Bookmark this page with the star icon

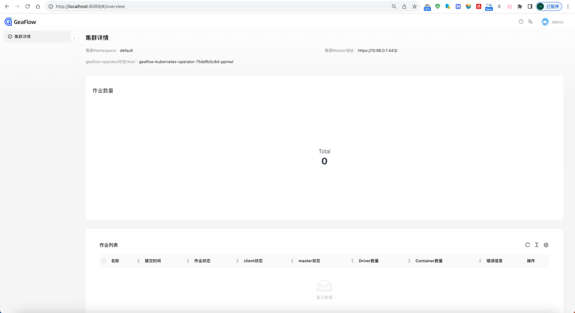(414, 7)
